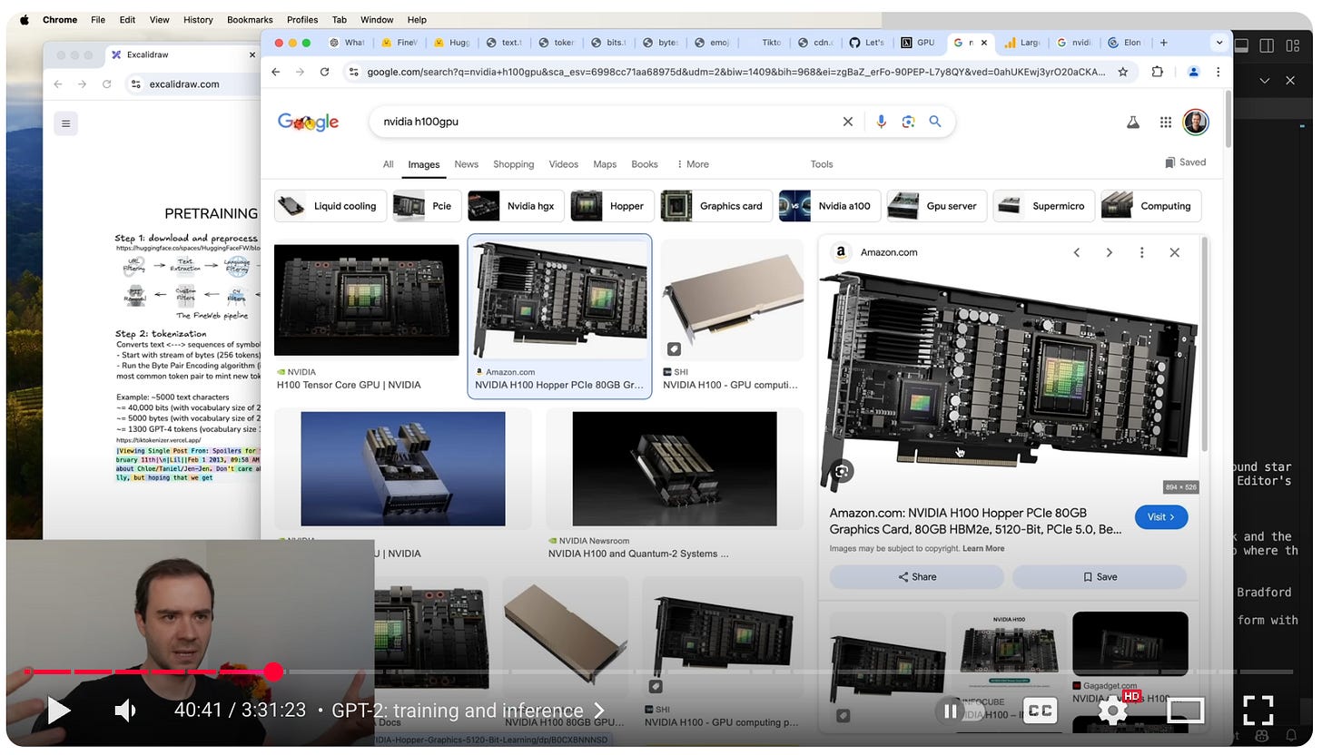Close the Amazon.com image preview panel

(1174, 252)
